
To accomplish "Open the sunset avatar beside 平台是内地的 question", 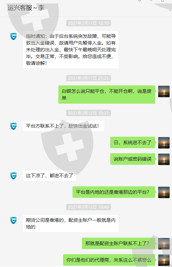I will (164, 192).
